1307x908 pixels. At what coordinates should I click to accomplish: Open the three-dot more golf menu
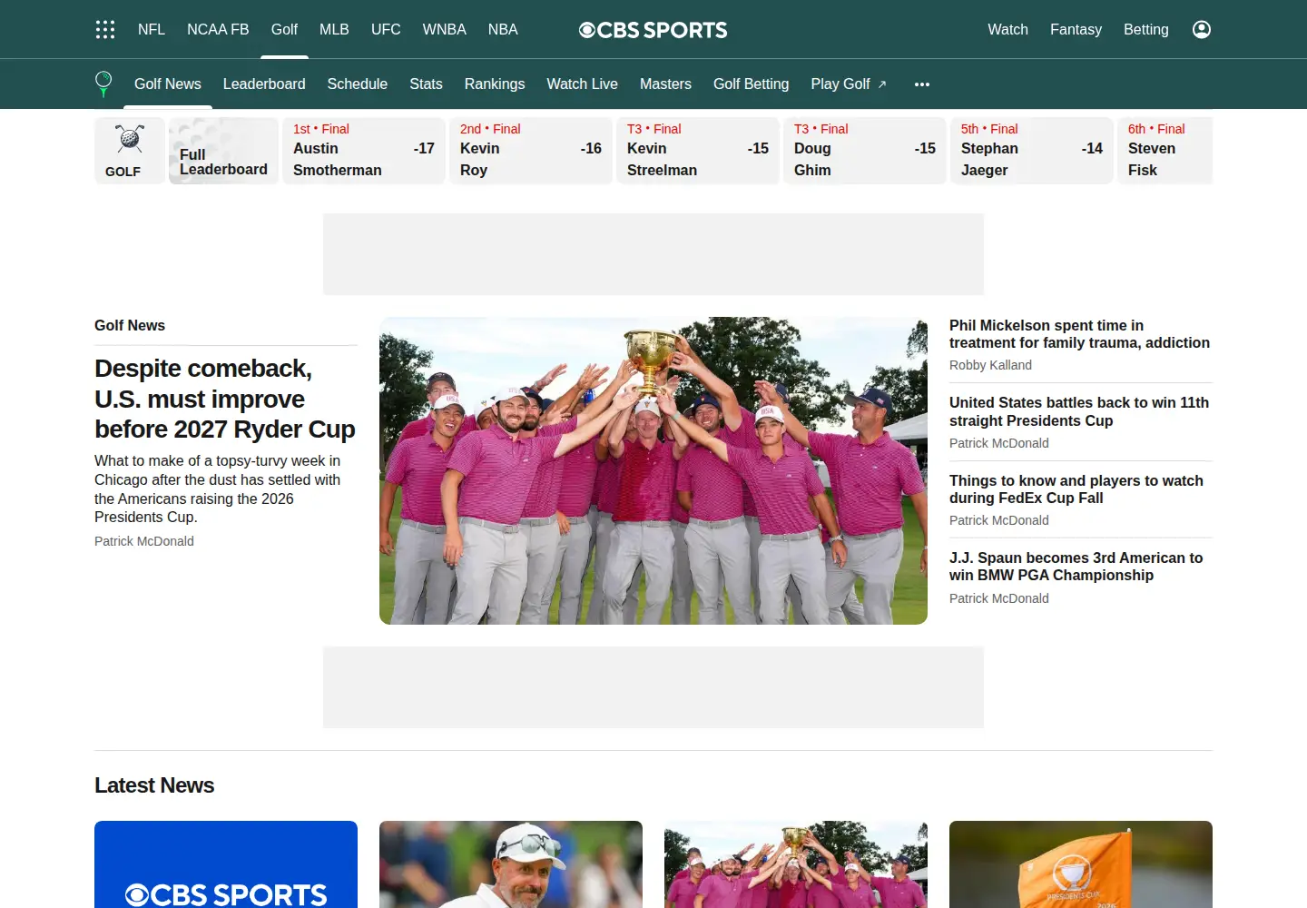[x=922, y=84]
